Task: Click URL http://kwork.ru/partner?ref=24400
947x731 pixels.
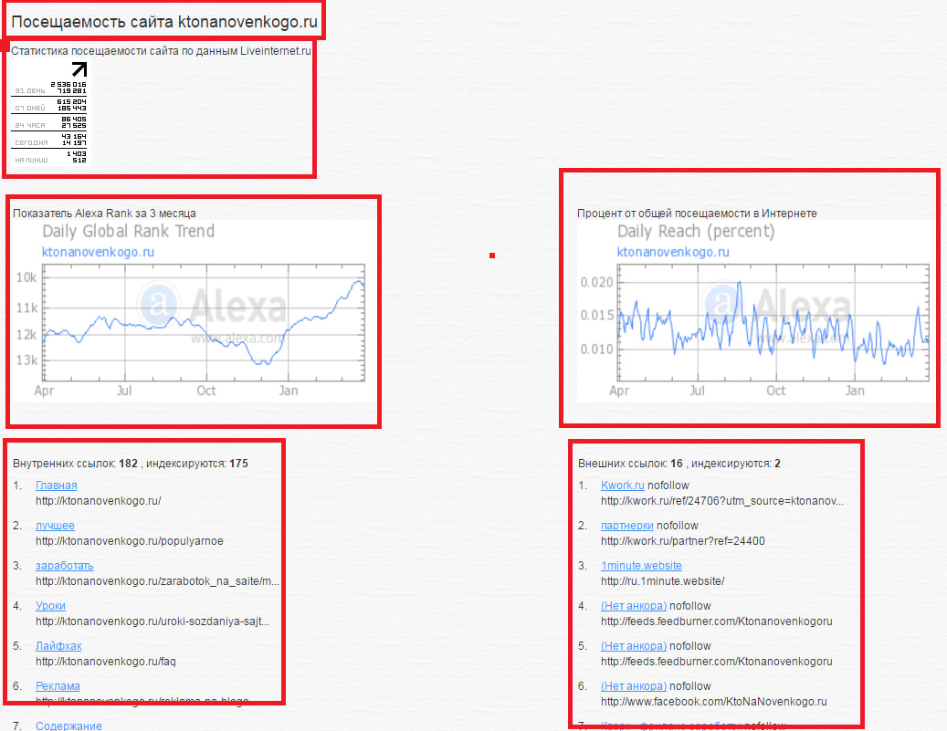Action: (x=682, y=541)
